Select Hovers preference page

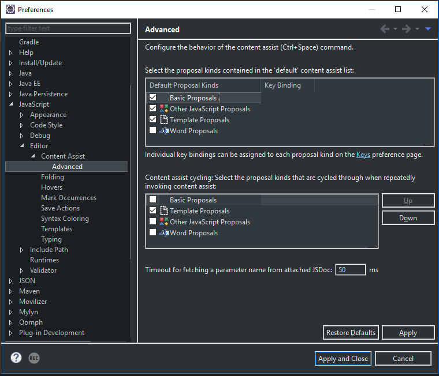(x=51, y=187)
